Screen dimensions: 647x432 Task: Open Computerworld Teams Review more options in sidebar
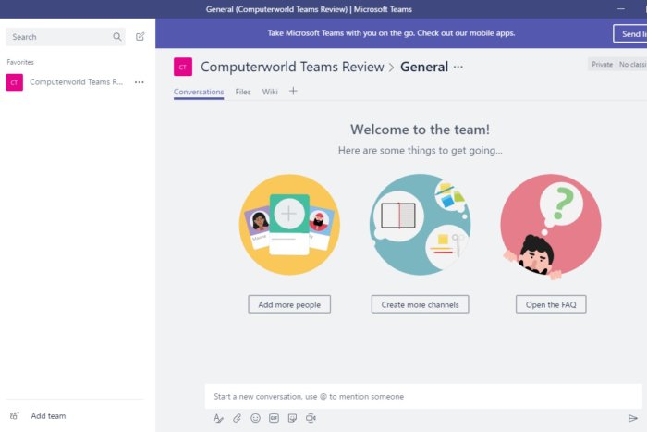point(140,82)
